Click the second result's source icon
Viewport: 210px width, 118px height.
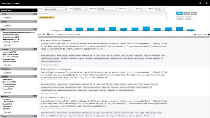click(x=42, y=69)
